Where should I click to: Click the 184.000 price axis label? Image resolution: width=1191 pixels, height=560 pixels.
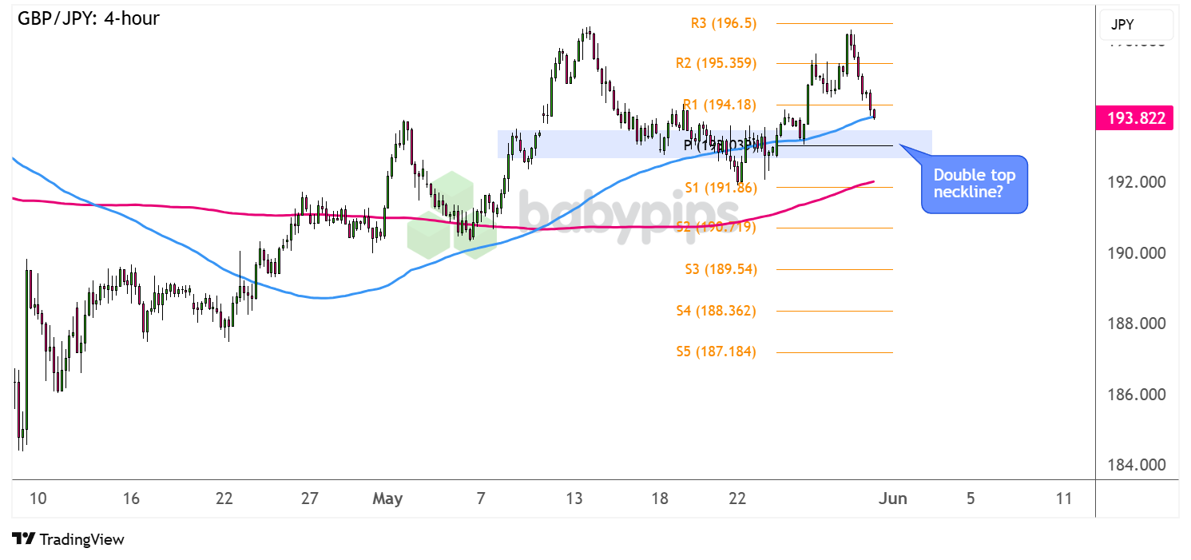point(1136,465)
